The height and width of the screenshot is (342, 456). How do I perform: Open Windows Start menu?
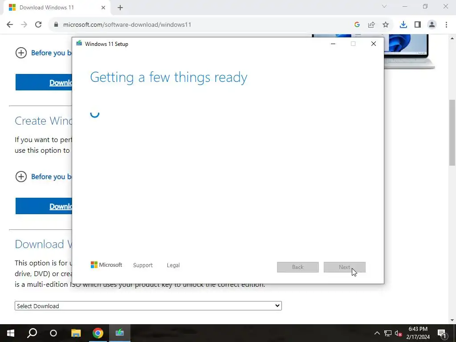click(x=11, y=333)
